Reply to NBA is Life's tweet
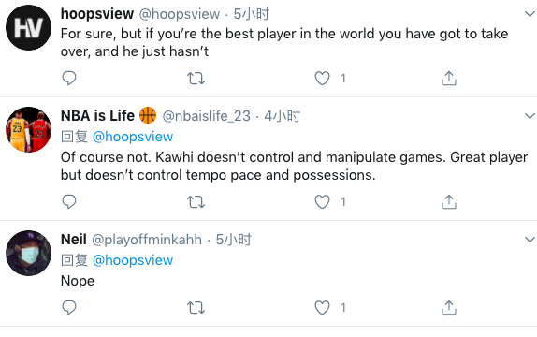Image resolution: width=537 pixels, height=337 pixels. [x=69, y=201]
